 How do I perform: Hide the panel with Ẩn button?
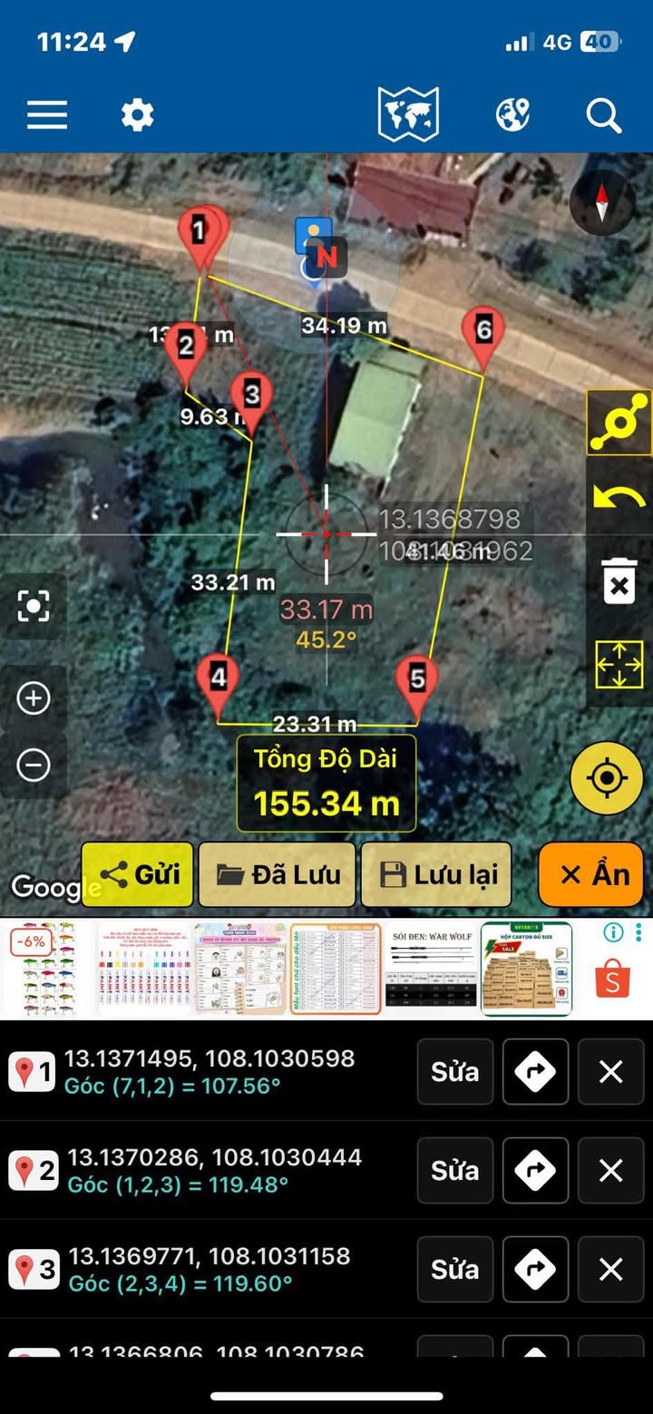591,874
